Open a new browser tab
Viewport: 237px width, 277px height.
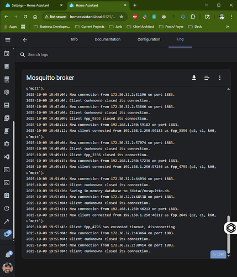135,6
